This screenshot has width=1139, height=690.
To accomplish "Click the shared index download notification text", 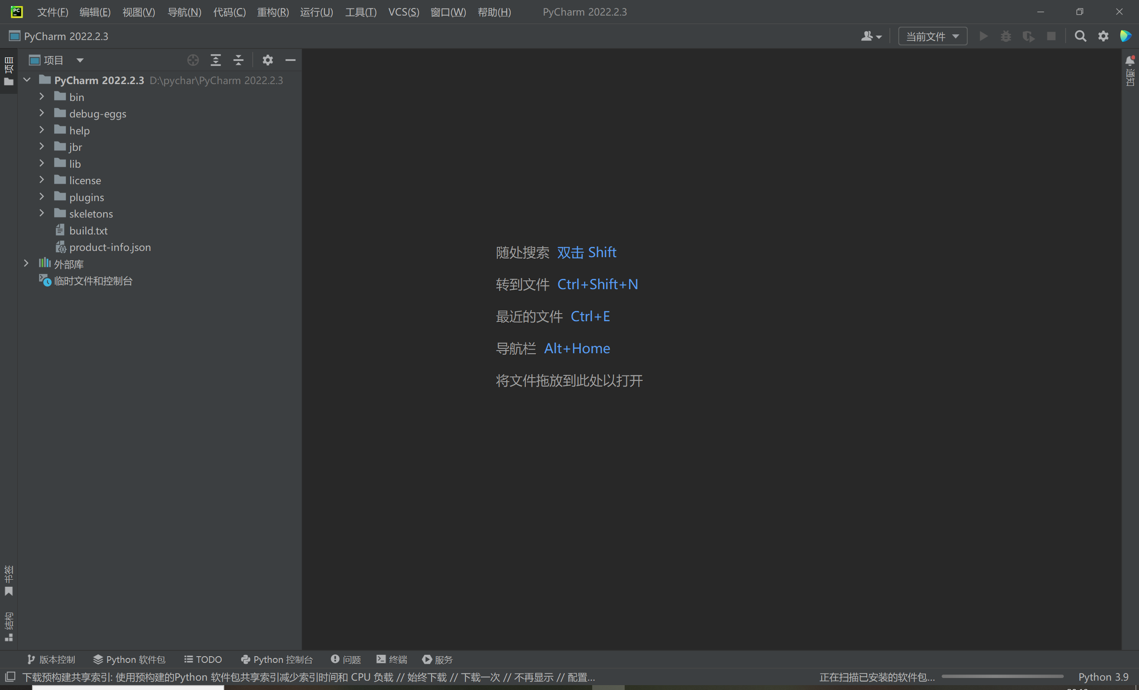I will pos(308,677).
